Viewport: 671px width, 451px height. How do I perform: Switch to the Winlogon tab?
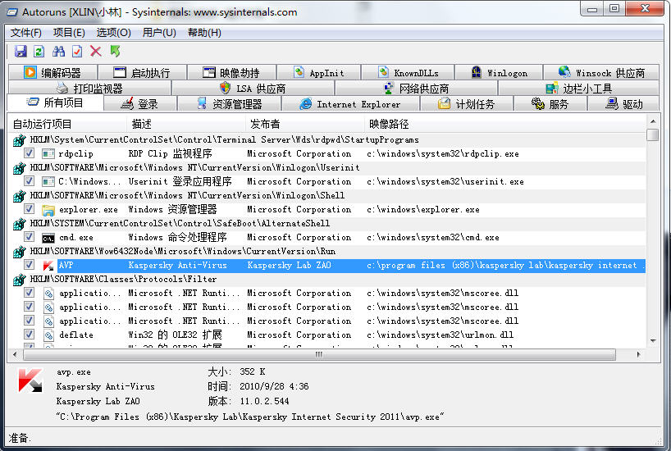click(499, 72)
